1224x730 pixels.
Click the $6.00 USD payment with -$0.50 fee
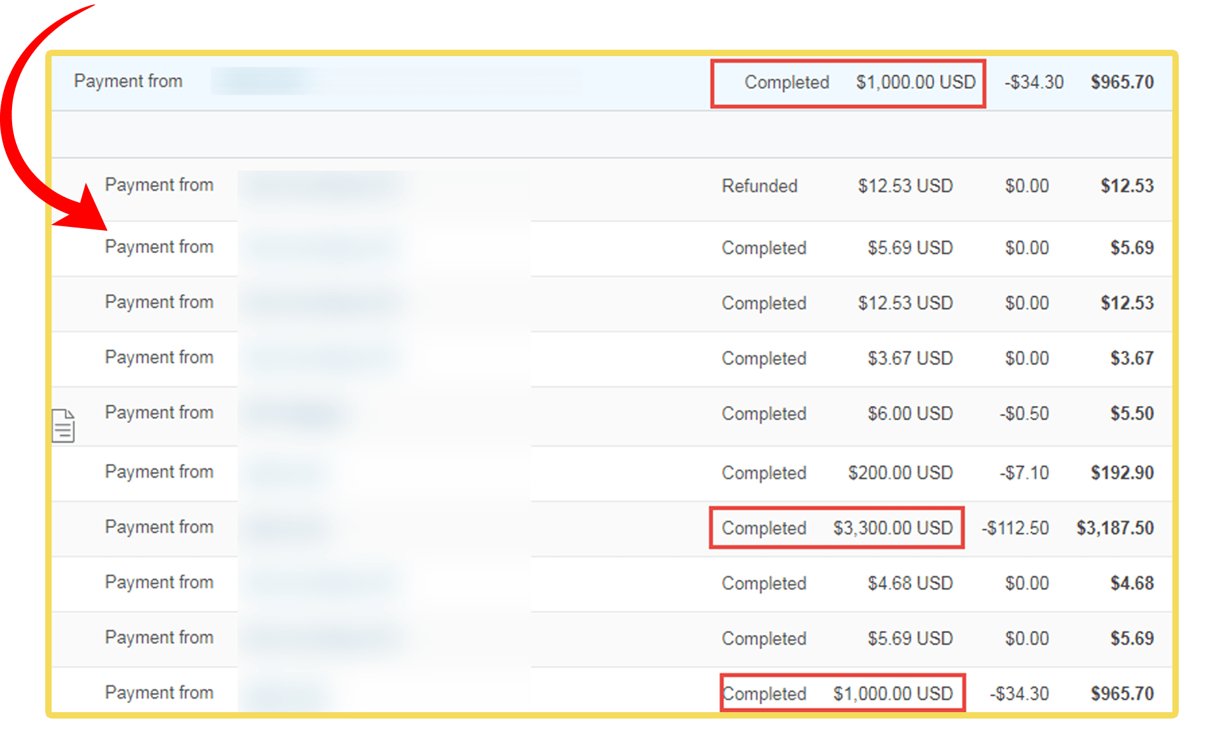point(910,414)
